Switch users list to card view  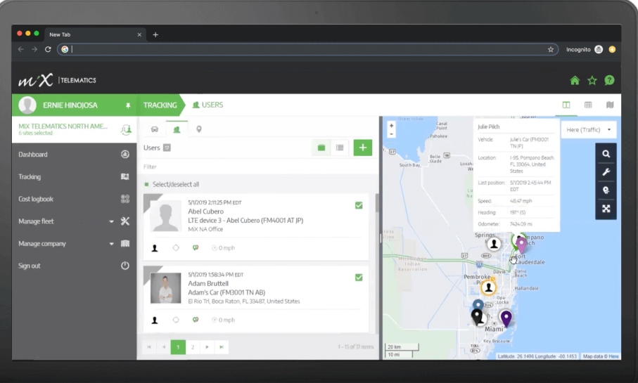pos(321,148)
